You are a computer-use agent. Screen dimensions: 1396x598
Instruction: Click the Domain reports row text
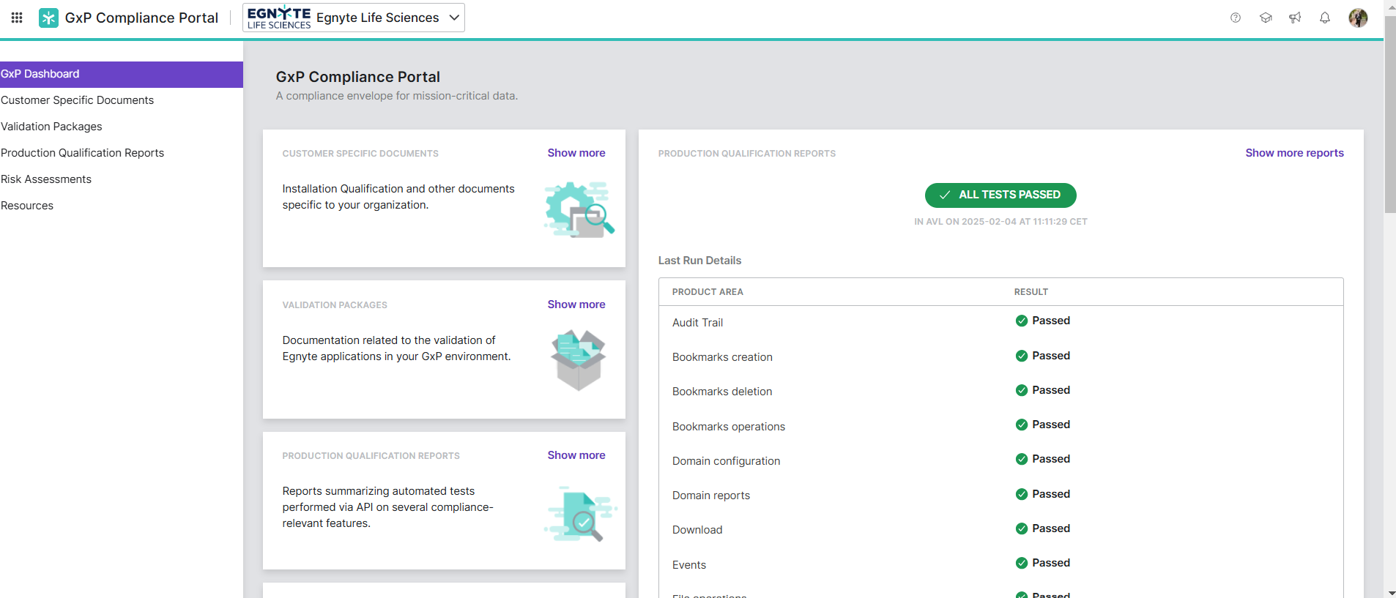pyautogui.click(x=711, y=496)
